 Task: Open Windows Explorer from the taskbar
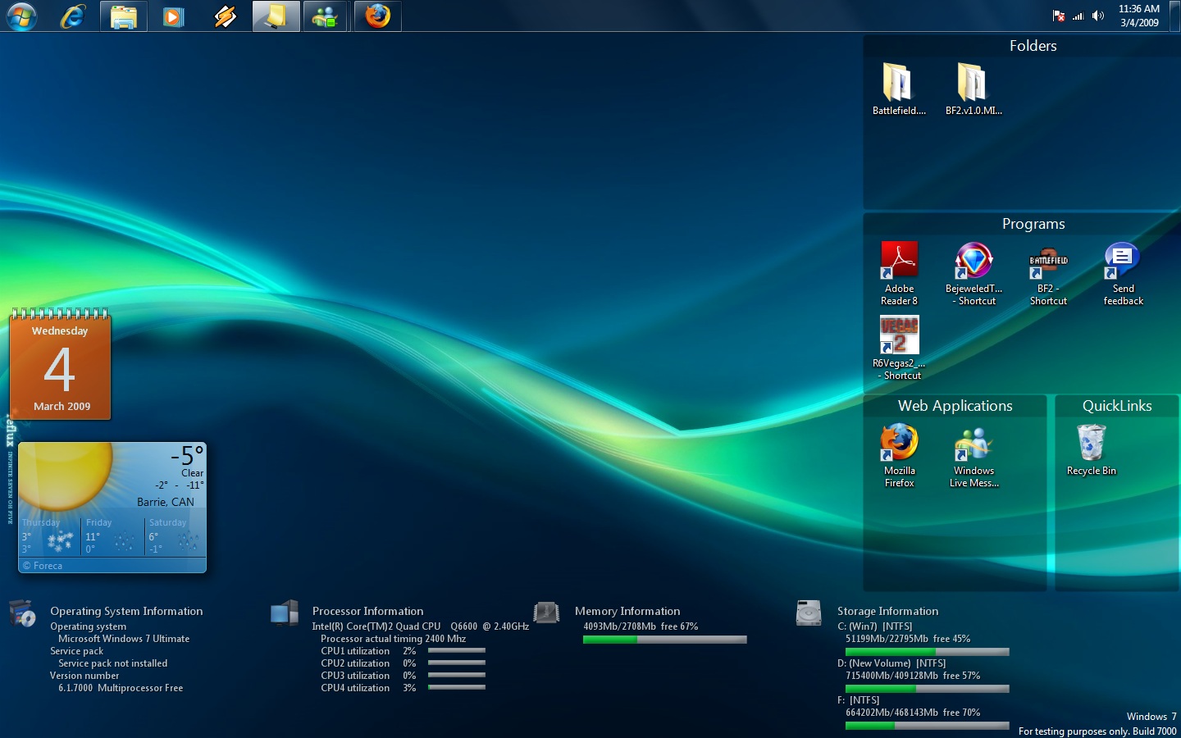tap(124, 16)
